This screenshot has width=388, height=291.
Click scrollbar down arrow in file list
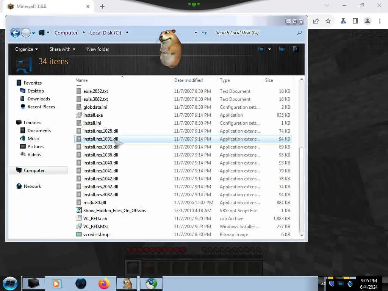tap(302, 235)
